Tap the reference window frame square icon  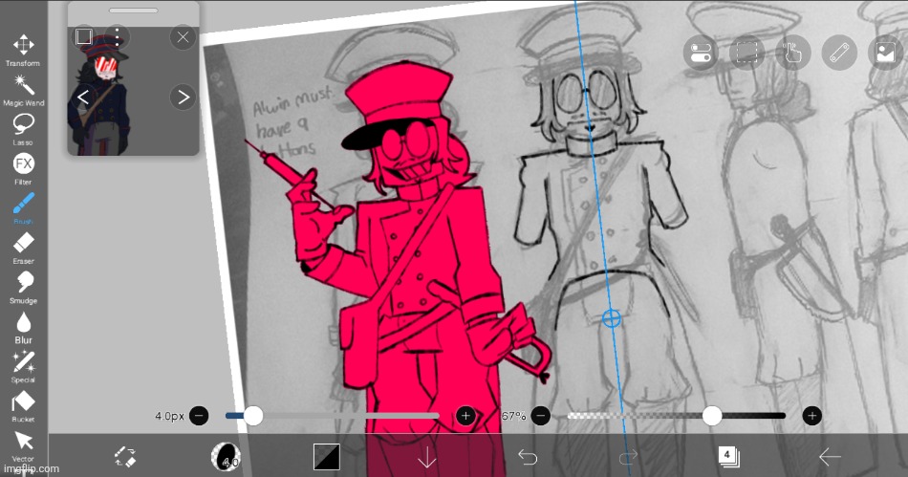point(83,36)
